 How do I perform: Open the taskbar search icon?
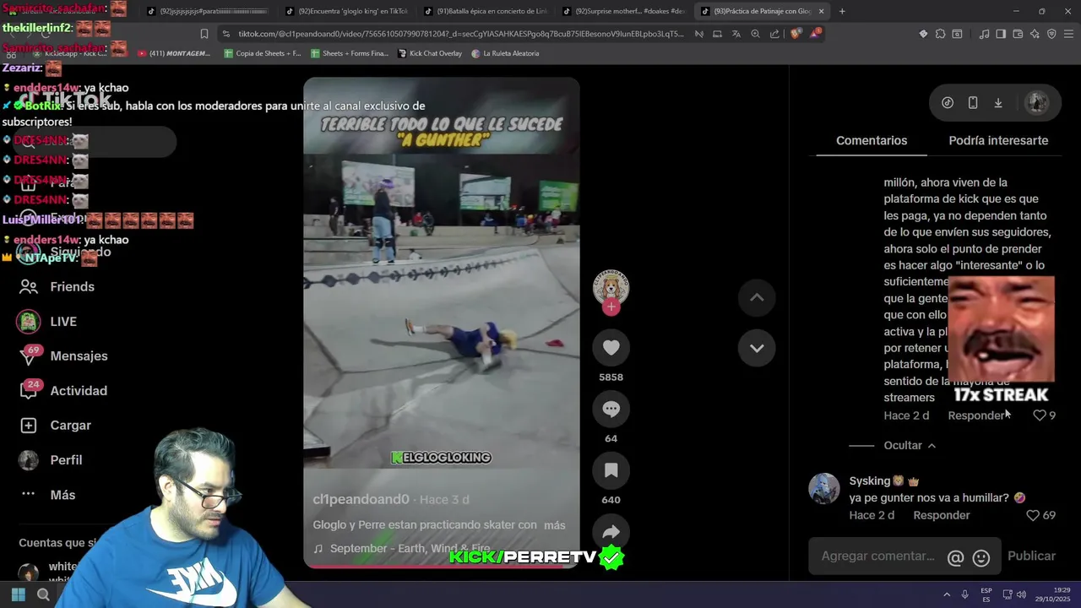(x=43, y=594)
